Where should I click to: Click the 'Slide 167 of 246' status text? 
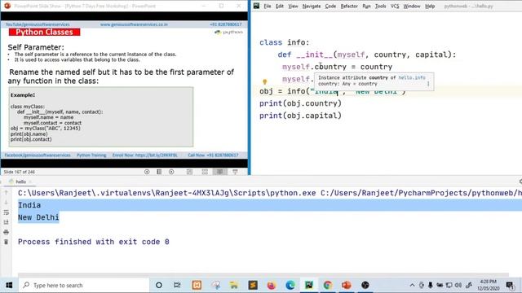[x=20, y=172]
